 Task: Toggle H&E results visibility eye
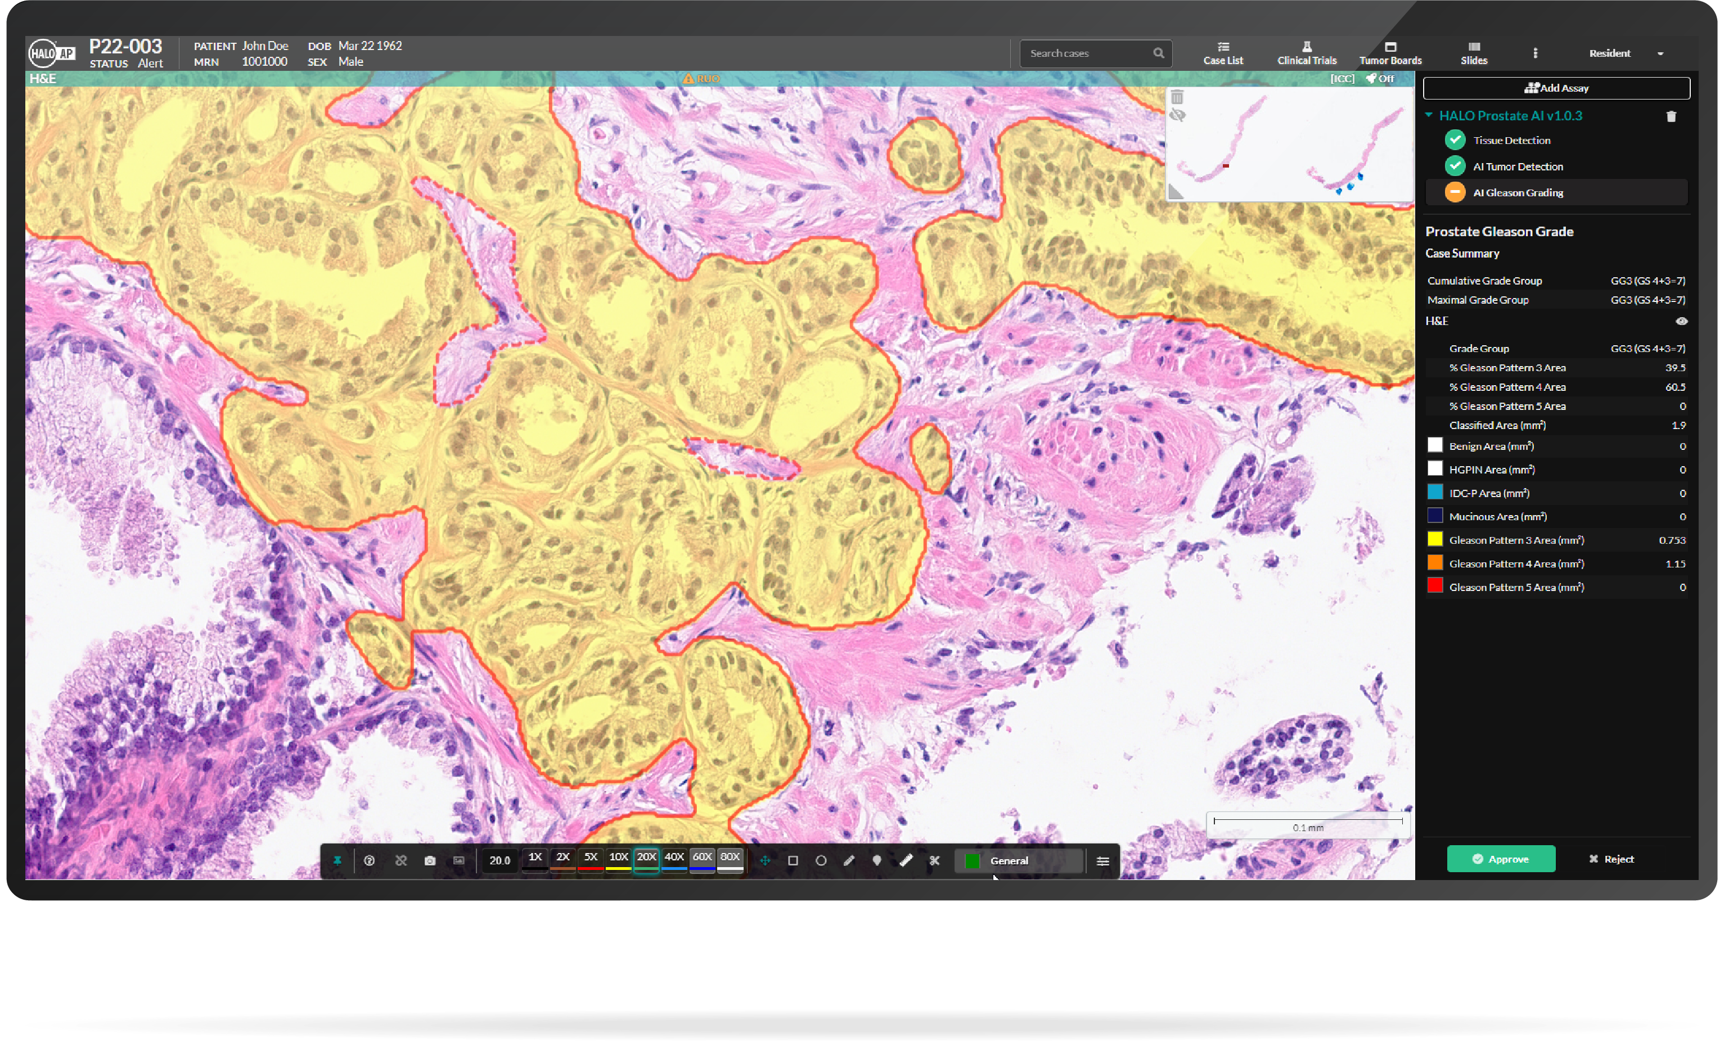coord(1681,321)
